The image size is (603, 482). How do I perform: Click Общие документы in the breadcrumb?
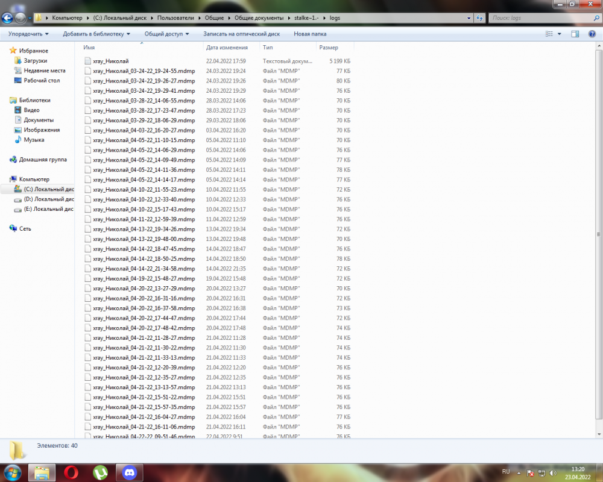coord(259,18)
